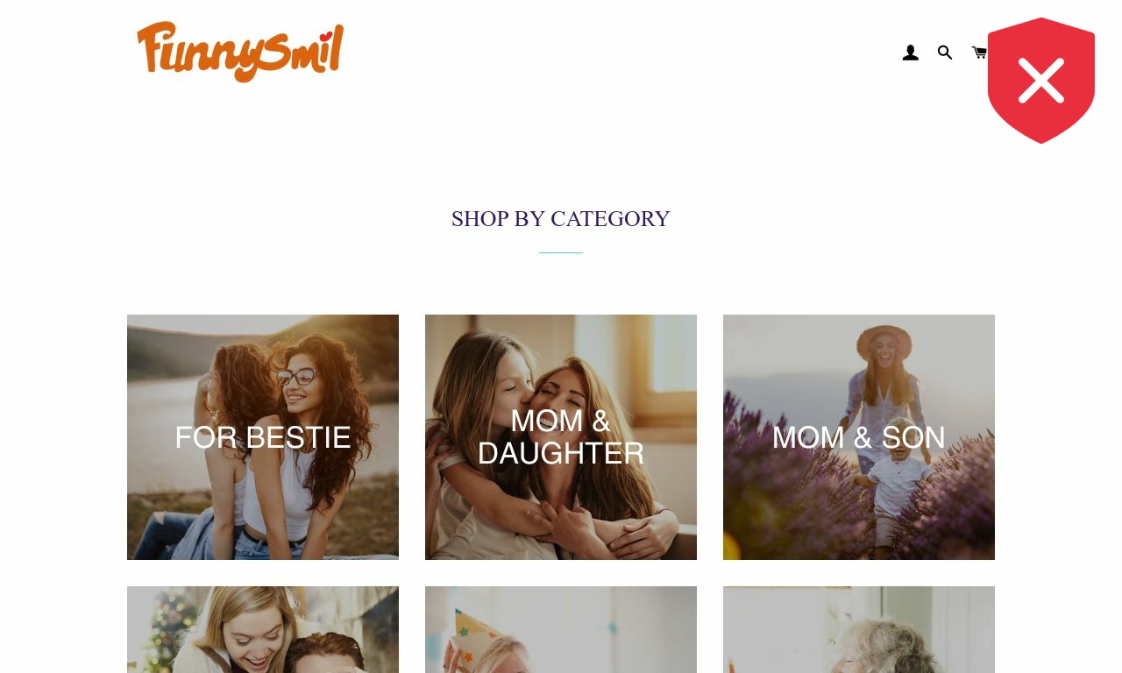Open the category tile with Christmas tree
Screen dimensions: 1122x673
click(263, 629)
